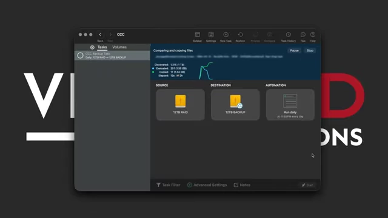Stop the running backup task
The height and width of the screenshot is (218, 388).
pos(310,50)
